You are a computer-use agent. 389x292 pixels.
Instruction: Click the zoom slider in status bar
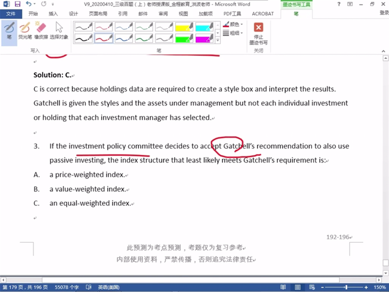coord(347,287)
